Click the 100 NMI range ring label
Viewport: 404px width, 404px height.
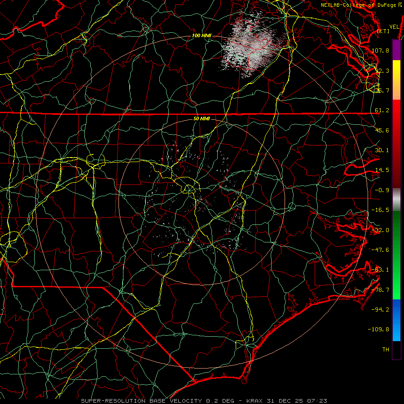[x=202, y=35]
